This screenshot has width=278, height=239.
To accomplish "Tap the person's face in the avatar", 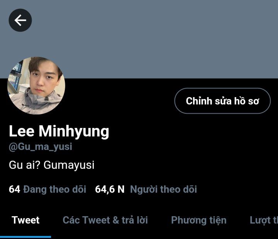I will 42,78.
